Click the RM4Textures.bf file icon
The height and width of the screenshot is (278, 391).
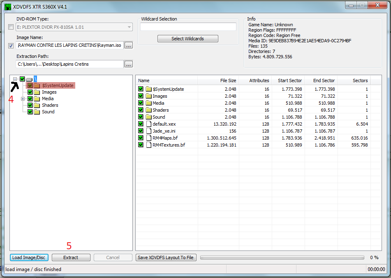tap(148, 145)
